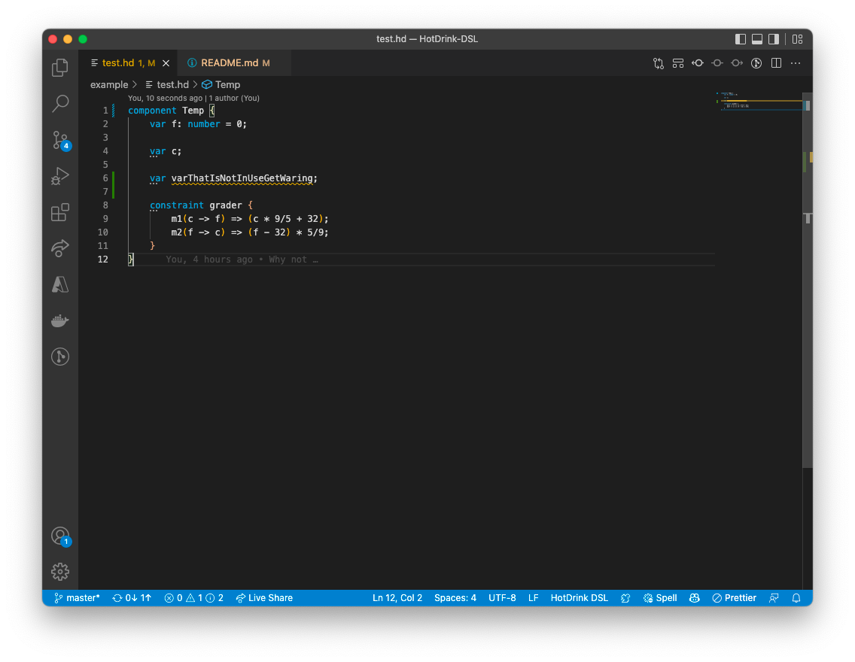Open changes with previous revision icon
The image size is (855, 662).
tap(698, 63)
